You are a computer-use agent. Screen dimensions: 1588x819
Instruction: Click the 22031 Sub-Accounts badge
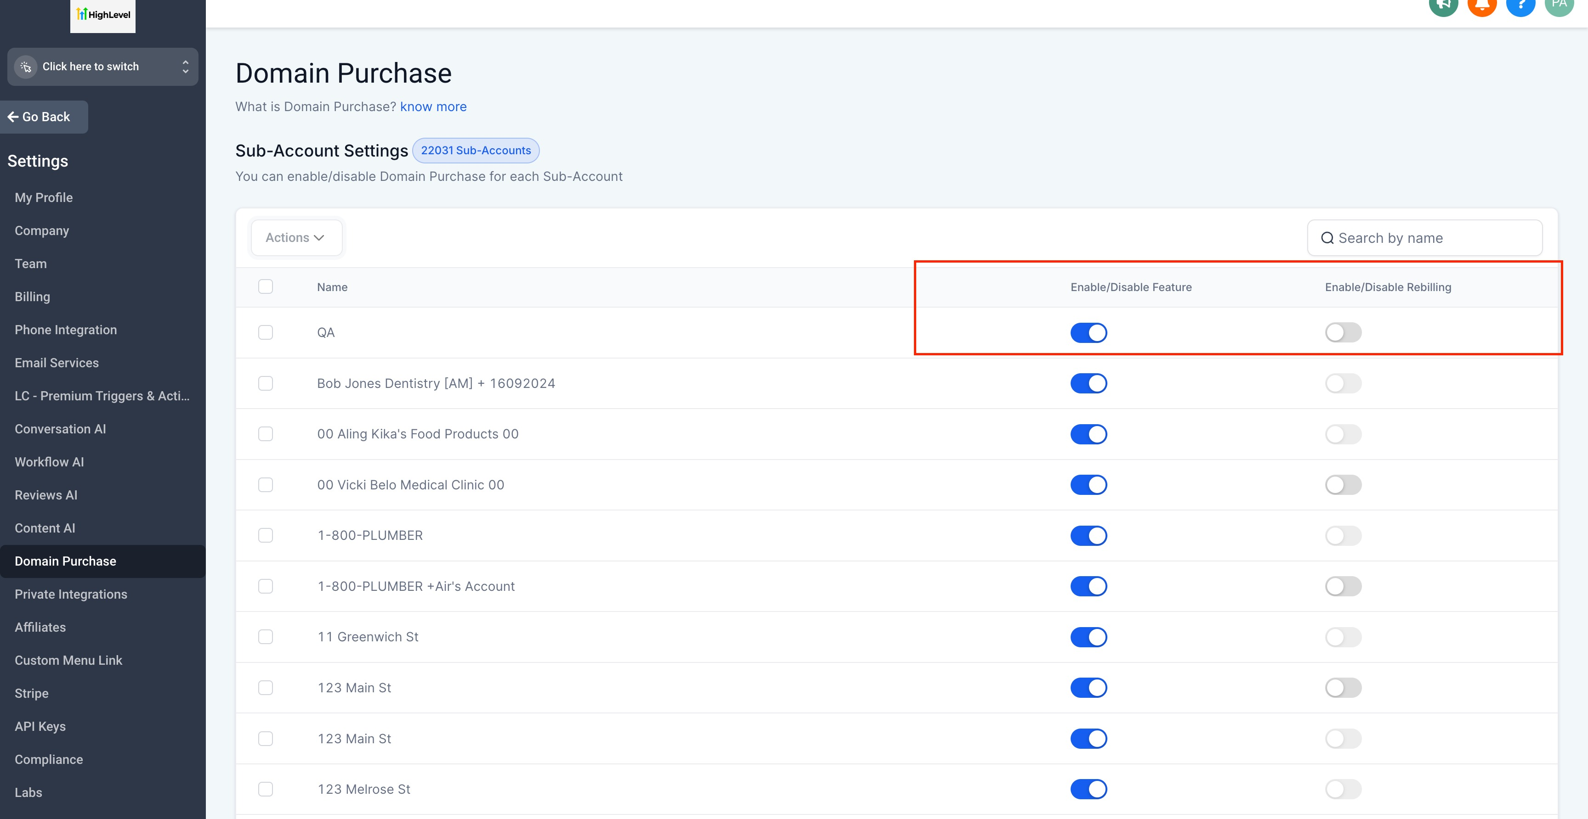475,151
